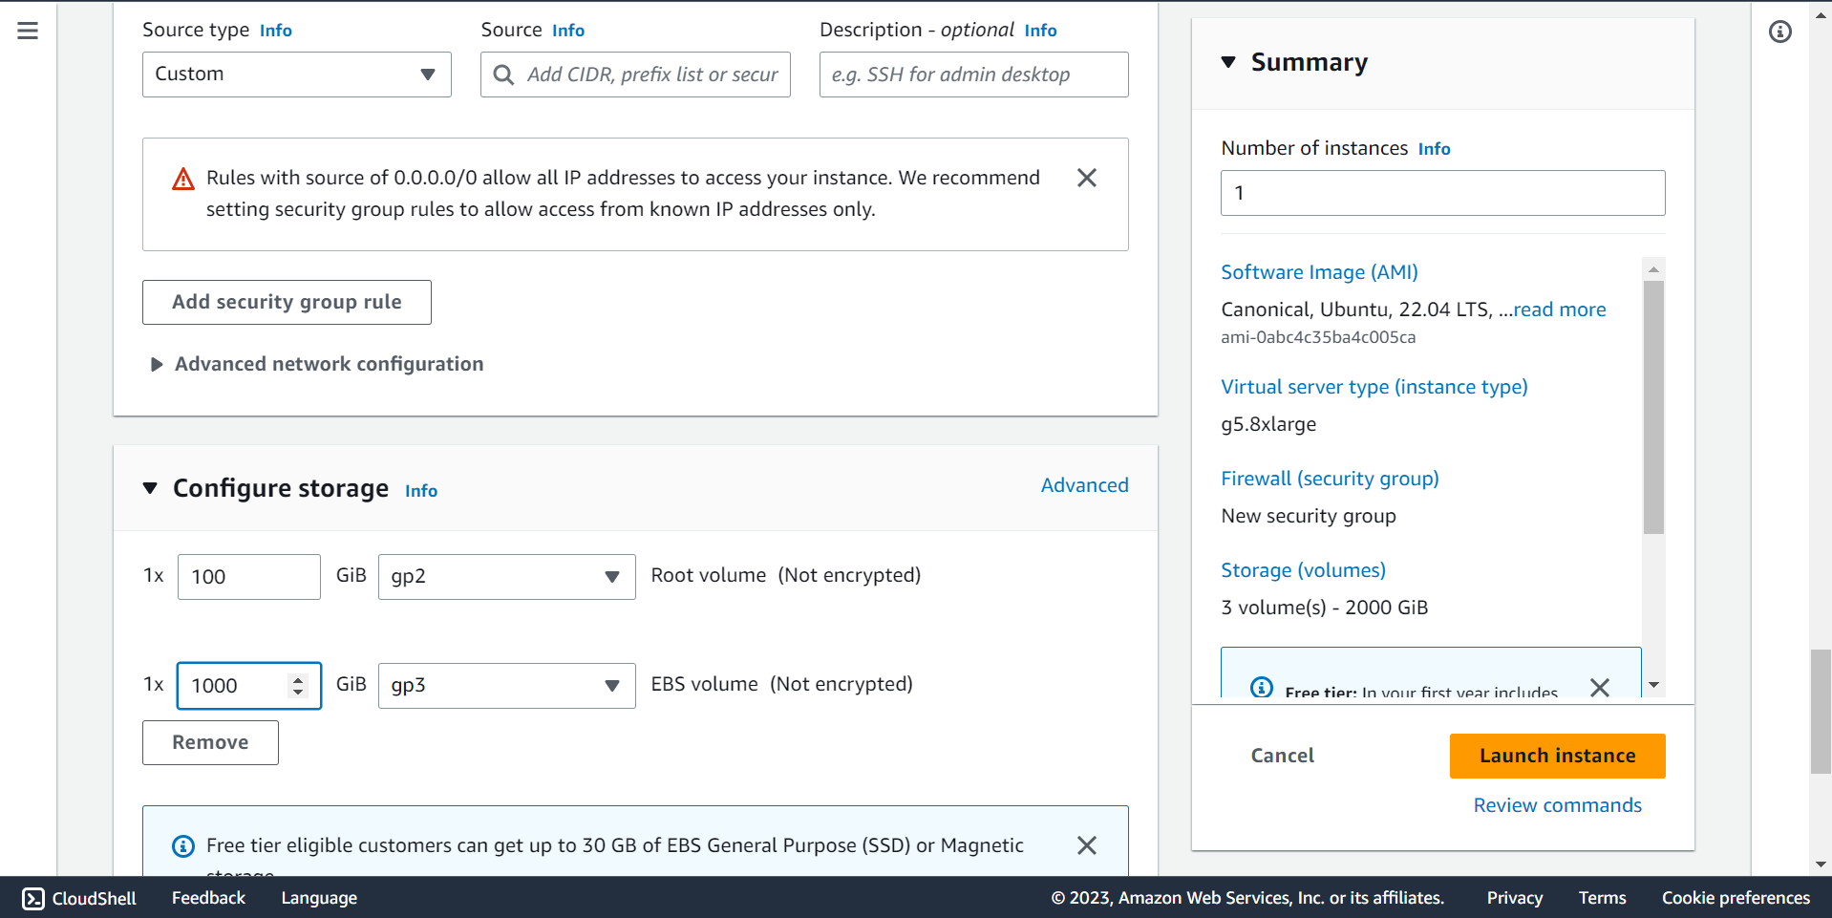Viewport: 1832px width, 918px height.
Task: Dismiss the 0.0.0.0/0 warning message
Action: (1086, 178)
